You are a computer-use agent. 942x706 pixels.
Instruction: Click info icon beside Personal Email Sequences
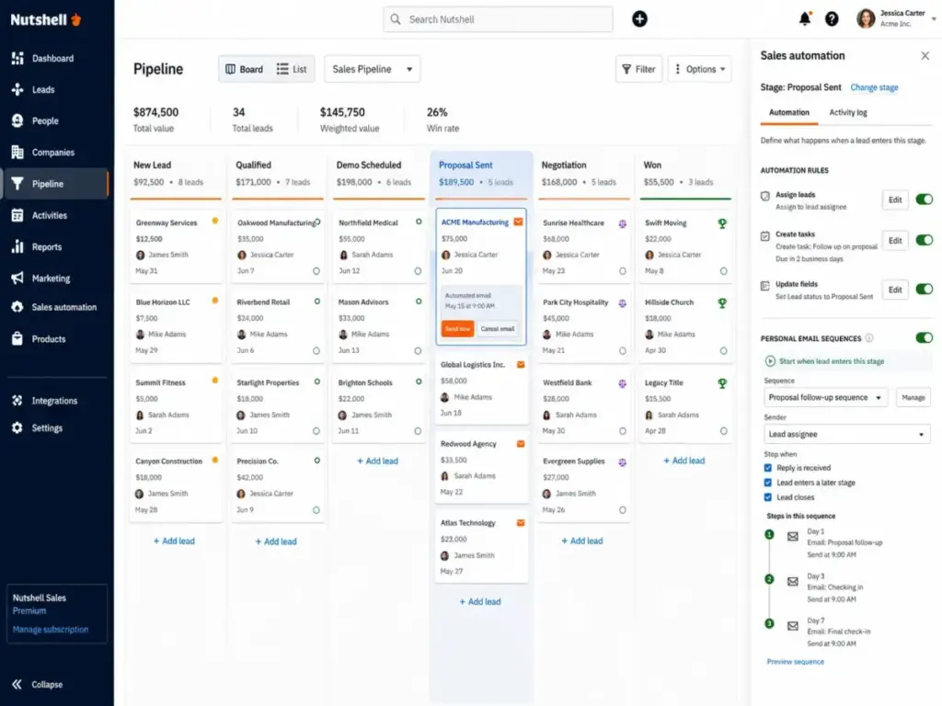click(x=869, y=338)
